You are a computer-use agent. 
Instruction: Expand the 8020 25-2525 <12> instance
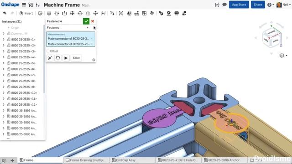click(x=4, y=104)
